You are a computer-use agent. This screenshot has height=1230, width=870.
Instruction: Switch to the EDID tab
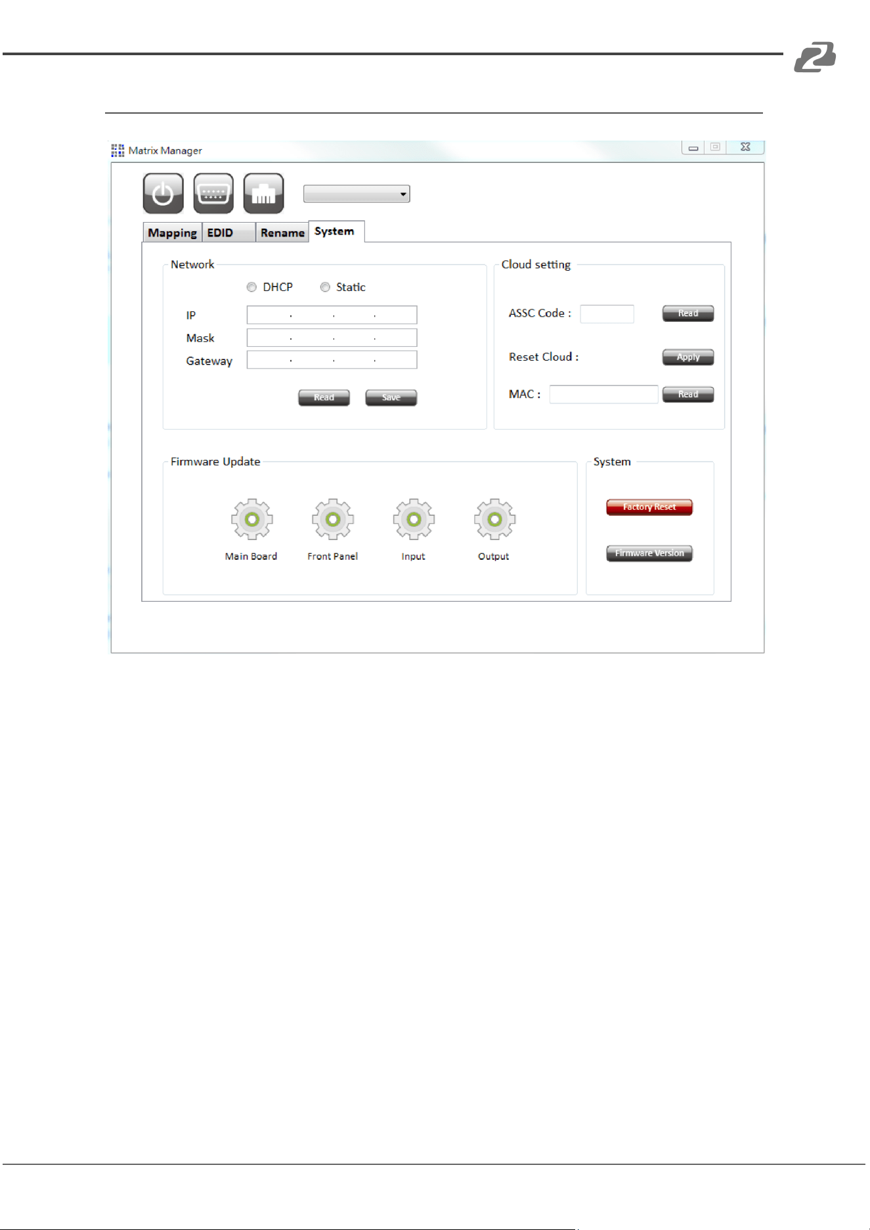(x=227, y=233)
